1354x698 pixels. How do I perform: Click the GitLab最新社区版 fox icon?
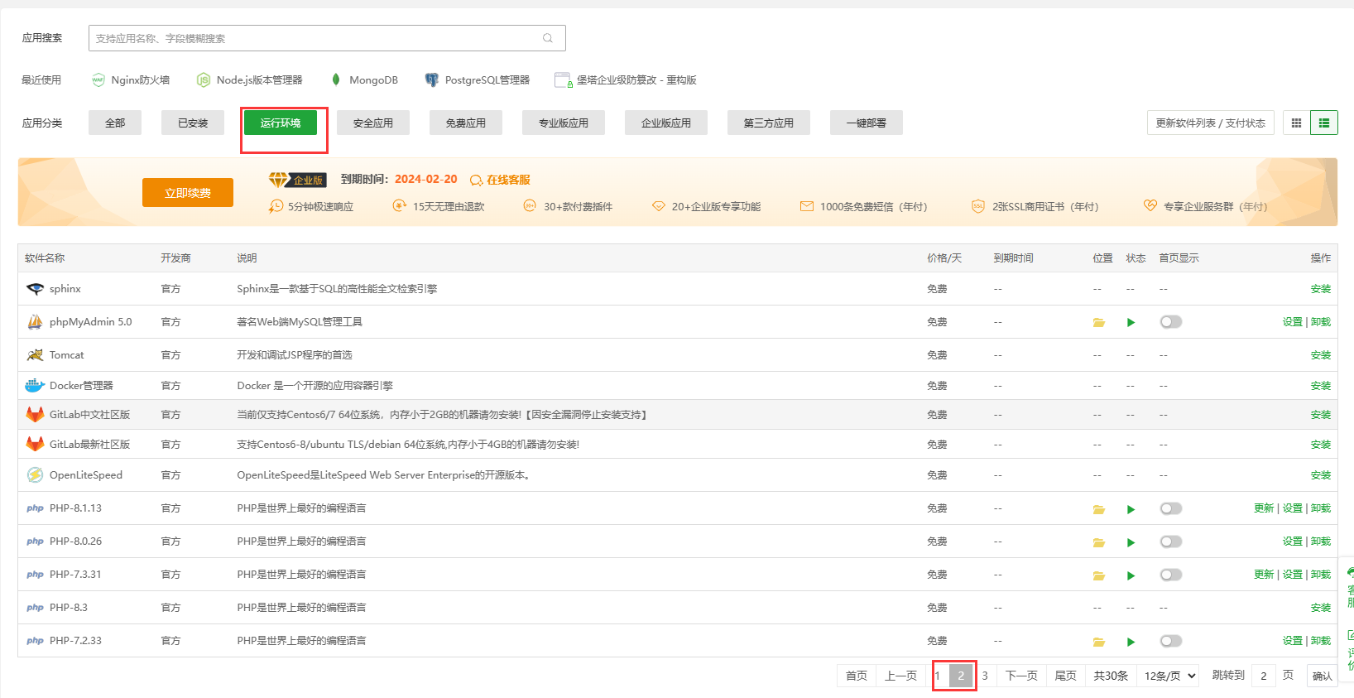(x=35, y=445)
